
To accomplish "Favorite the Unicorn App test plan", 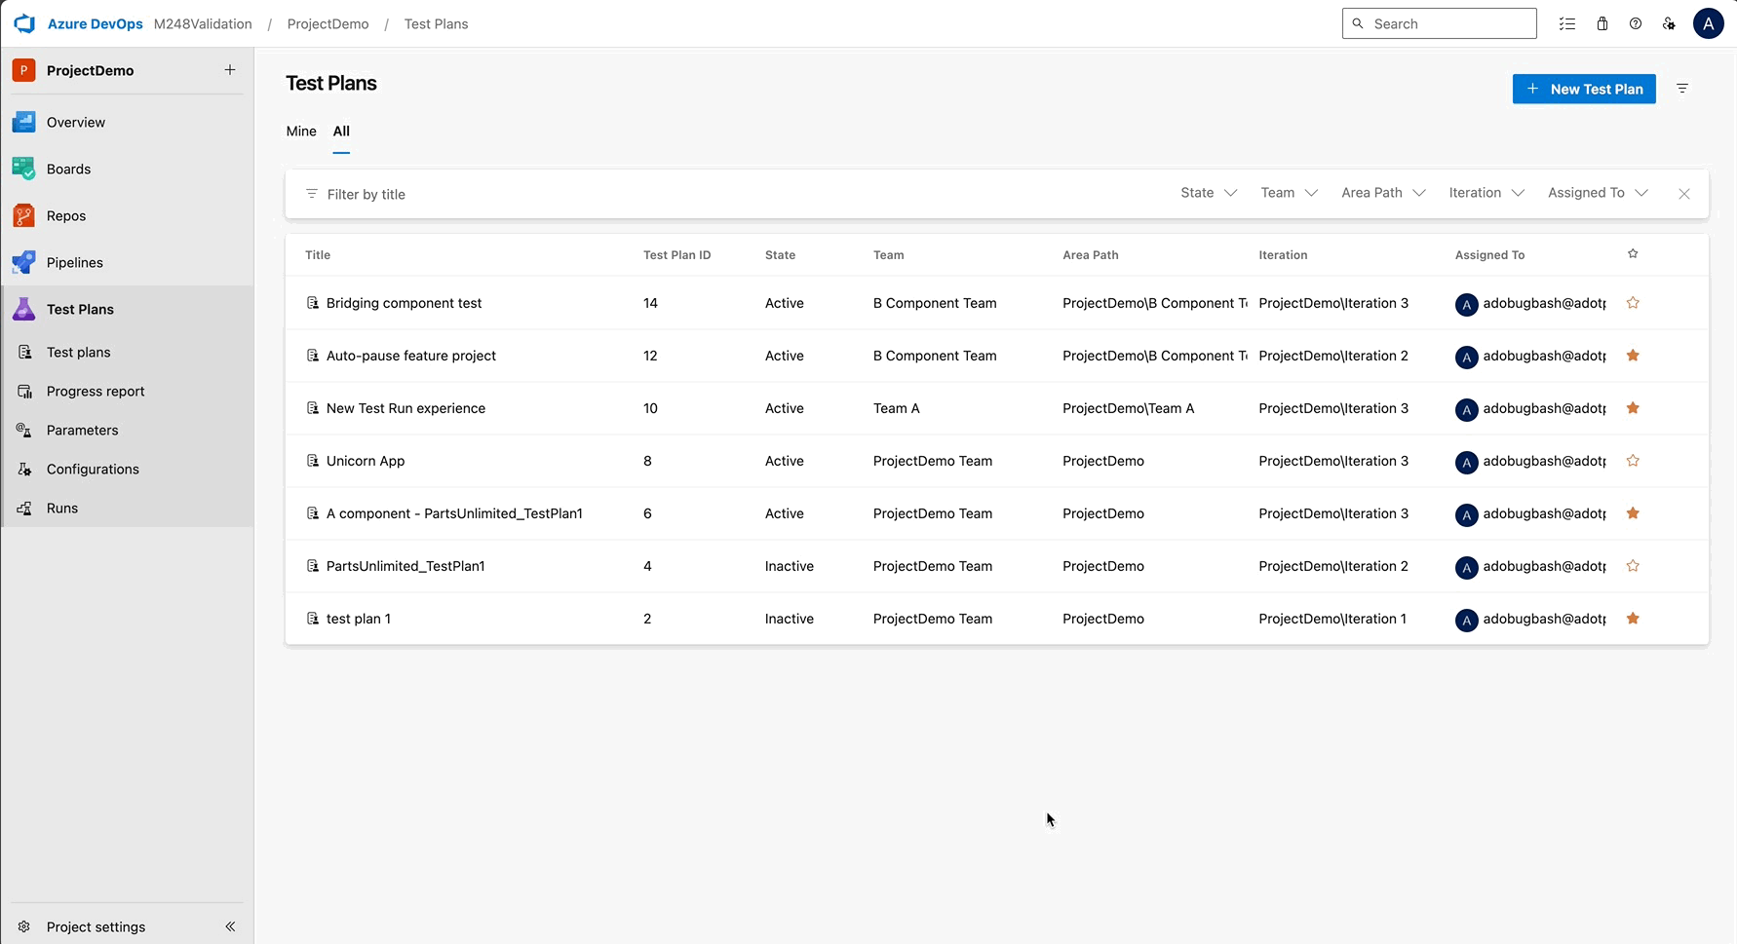I will (1633, 461).
